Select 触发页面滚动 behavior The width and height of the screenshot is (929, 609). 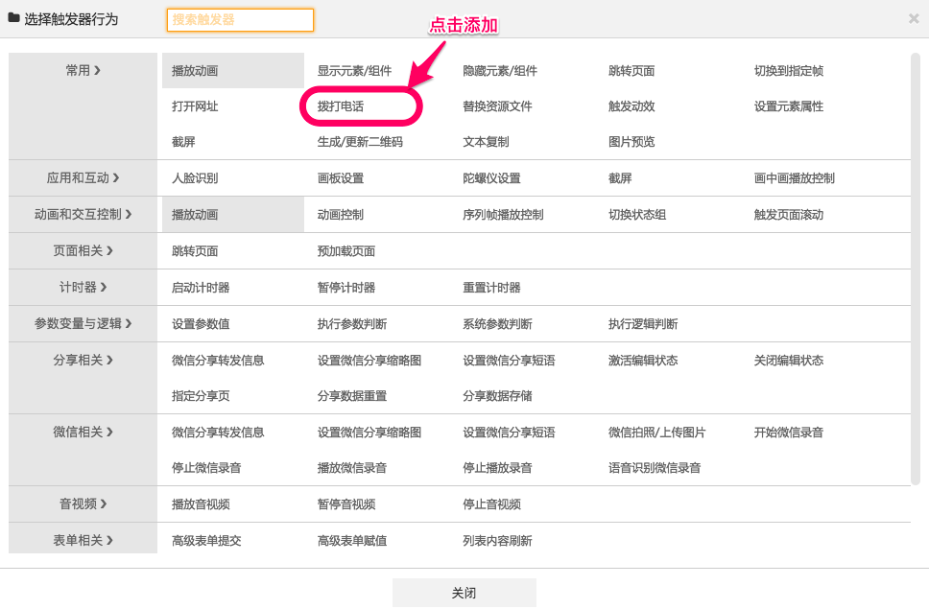click(x=789, y=215)
